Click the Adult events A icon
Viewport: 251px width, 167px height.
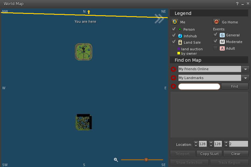coord(222,48)
